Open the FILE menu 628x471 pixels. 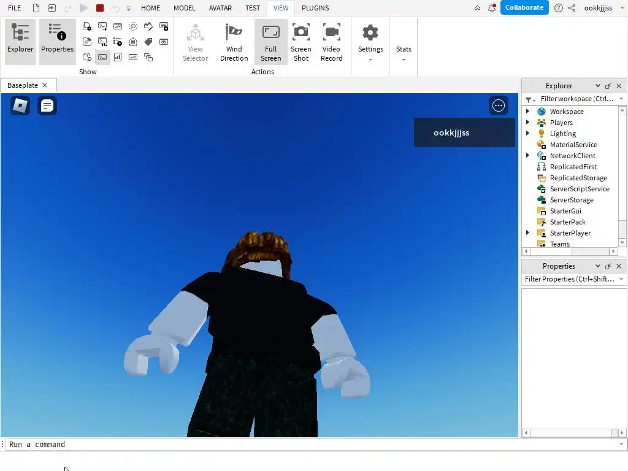pyautogui.click(x=15, y=8)
